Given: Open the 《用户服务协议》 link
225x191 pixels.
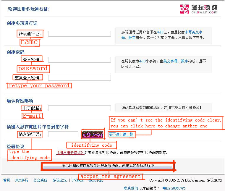Looking at the screenshot, I should click(70, 153).
